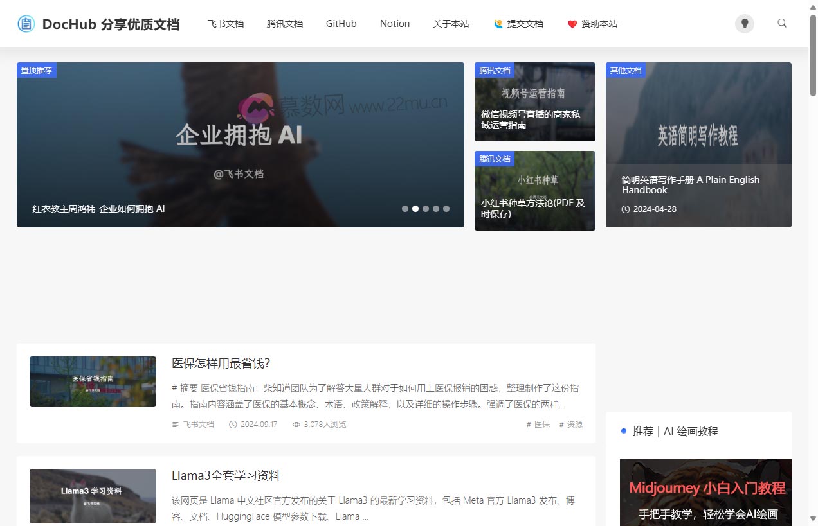Viewport: 818px width, 526px height.
Task: Open the Llama3全套学习资料 article
Action: pos(226,476)
